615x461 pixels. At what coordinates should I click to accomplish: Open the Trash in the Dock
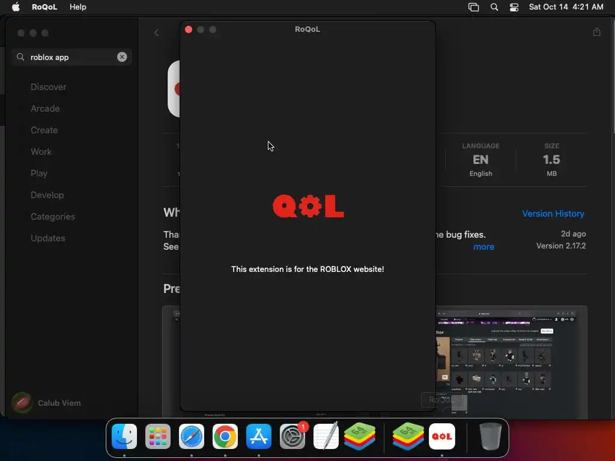click(x=490, y=436)
